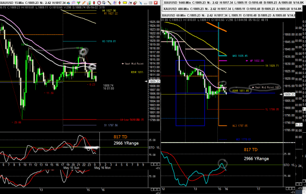This screenshot has width=306, height=194.
Task: Select the diagonal trend line tool
Action: pos(109,3)
